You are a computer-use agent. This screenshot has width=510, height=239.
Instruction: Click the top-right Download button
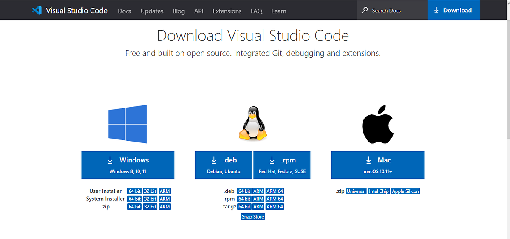(453, 10)
